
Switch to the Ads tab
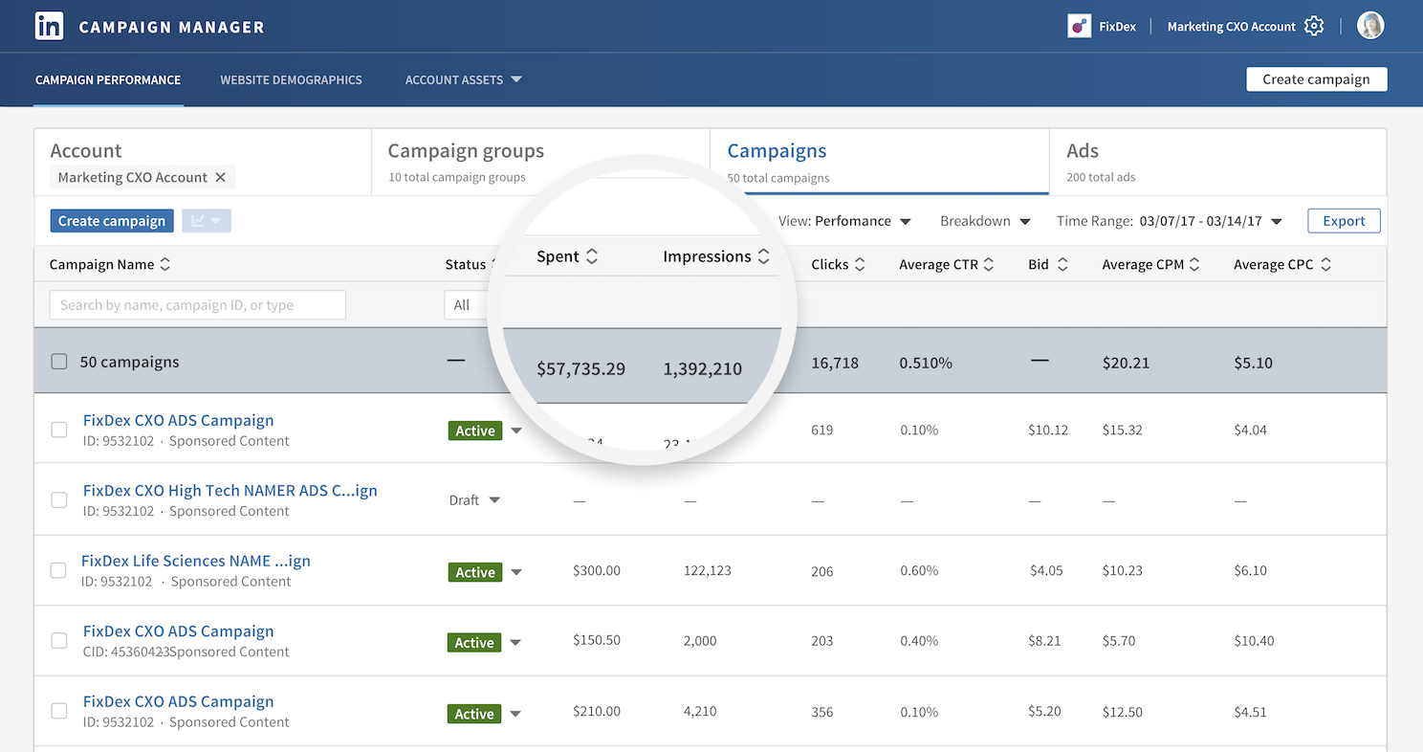[1218, 163]
